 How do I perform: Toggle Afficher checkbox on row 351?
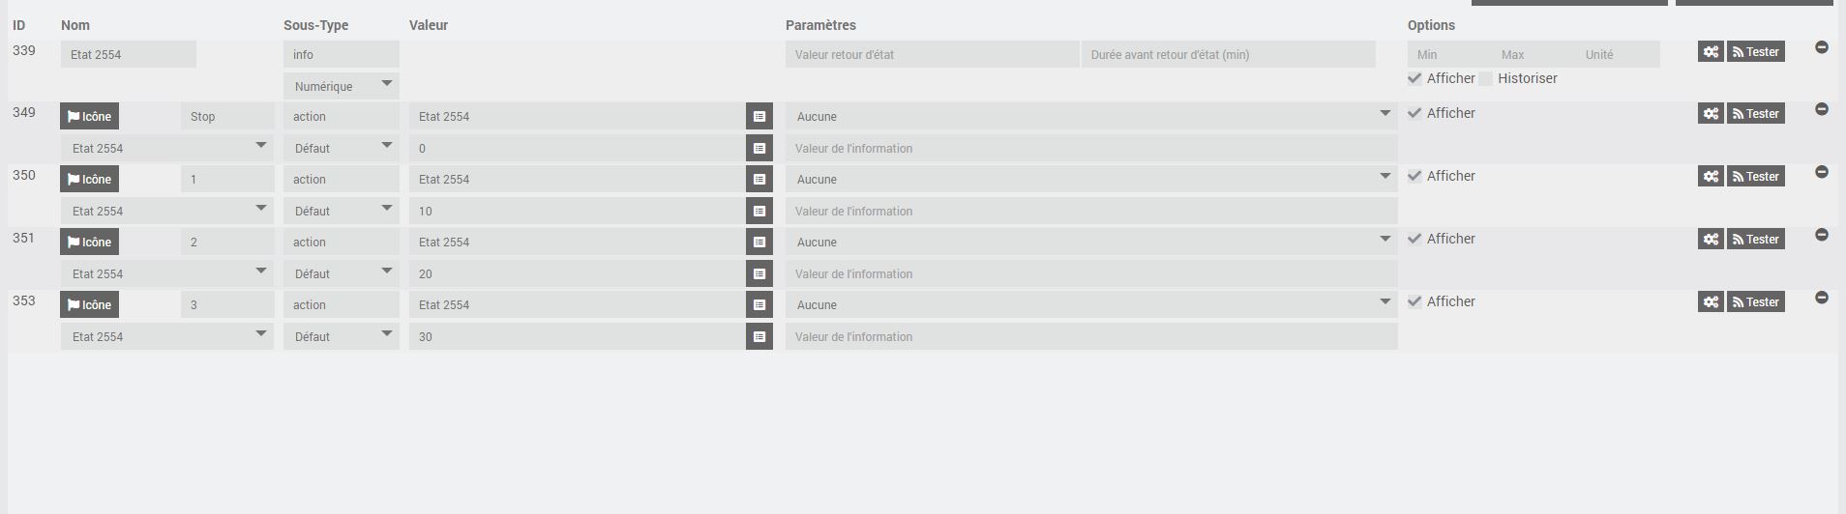(x=1414, y=239)
